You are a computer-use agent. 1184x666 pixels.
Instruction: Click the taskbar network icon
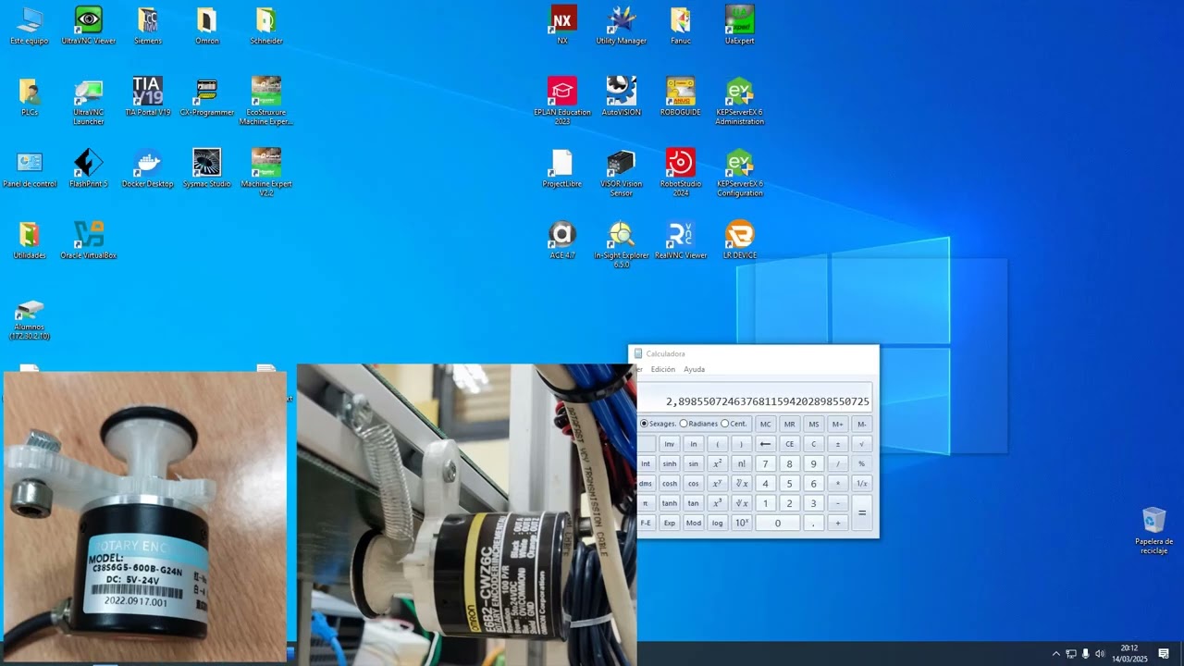click(x=1071, y=654)
